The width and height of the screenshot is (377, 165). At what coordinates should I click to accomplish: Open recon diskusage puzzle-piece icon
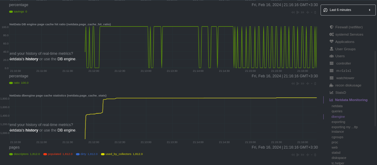[x=332, y=85]
